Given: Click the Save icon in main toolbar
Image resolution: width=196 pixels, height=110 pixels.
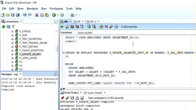Looking at the screenshot, I should [13, 15].
